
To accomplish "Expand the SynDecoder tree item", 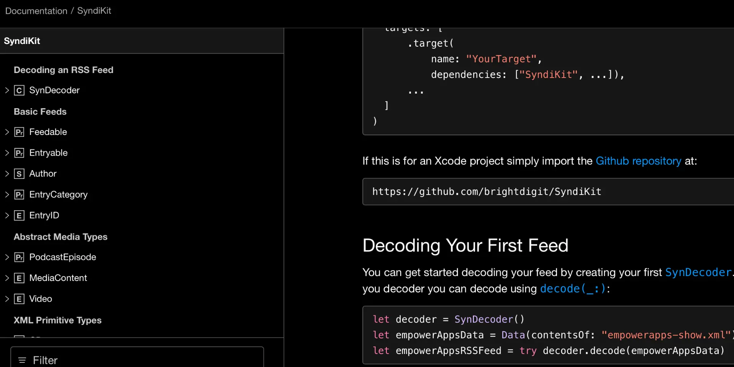I will [x=7, y=90].
